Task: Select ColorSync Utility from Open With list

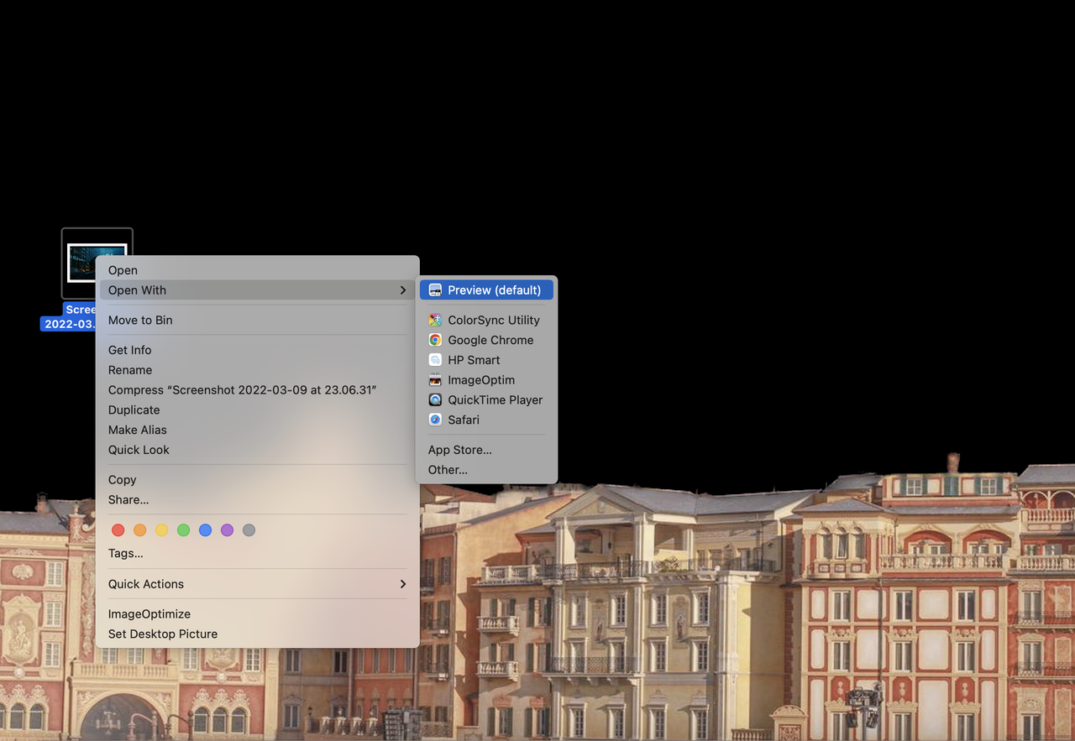Action: click(x=492, y=320)
